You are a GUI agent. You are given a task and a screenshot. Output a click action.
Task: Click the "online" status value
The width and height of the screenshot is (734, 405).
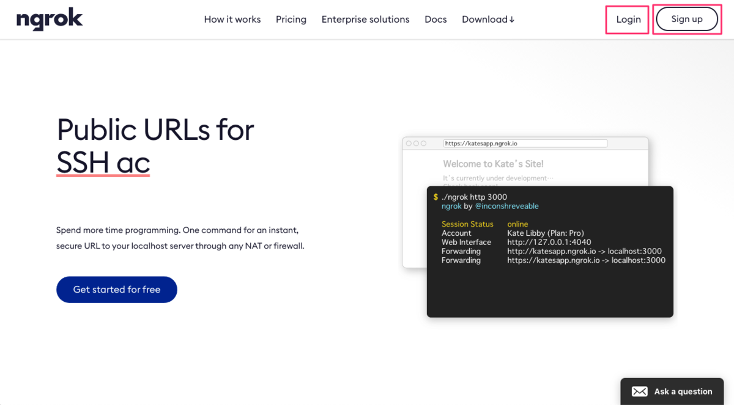517,224
